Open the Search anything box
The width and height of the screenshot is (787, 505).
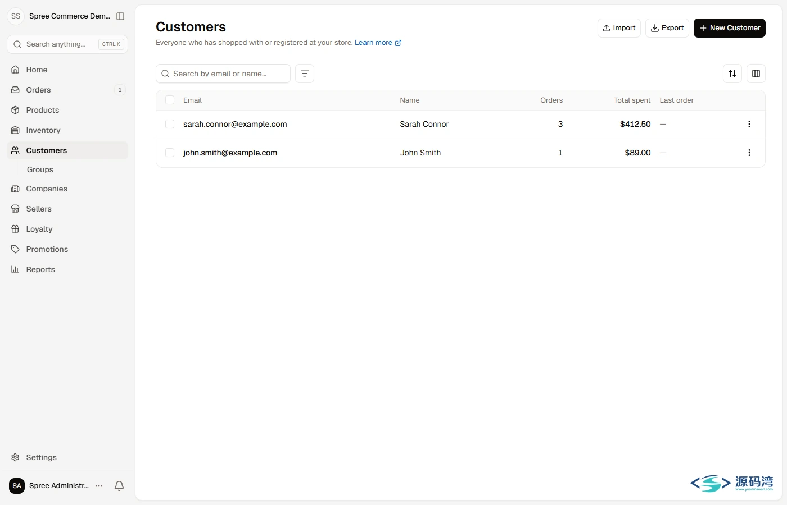(x=67, y=44)
